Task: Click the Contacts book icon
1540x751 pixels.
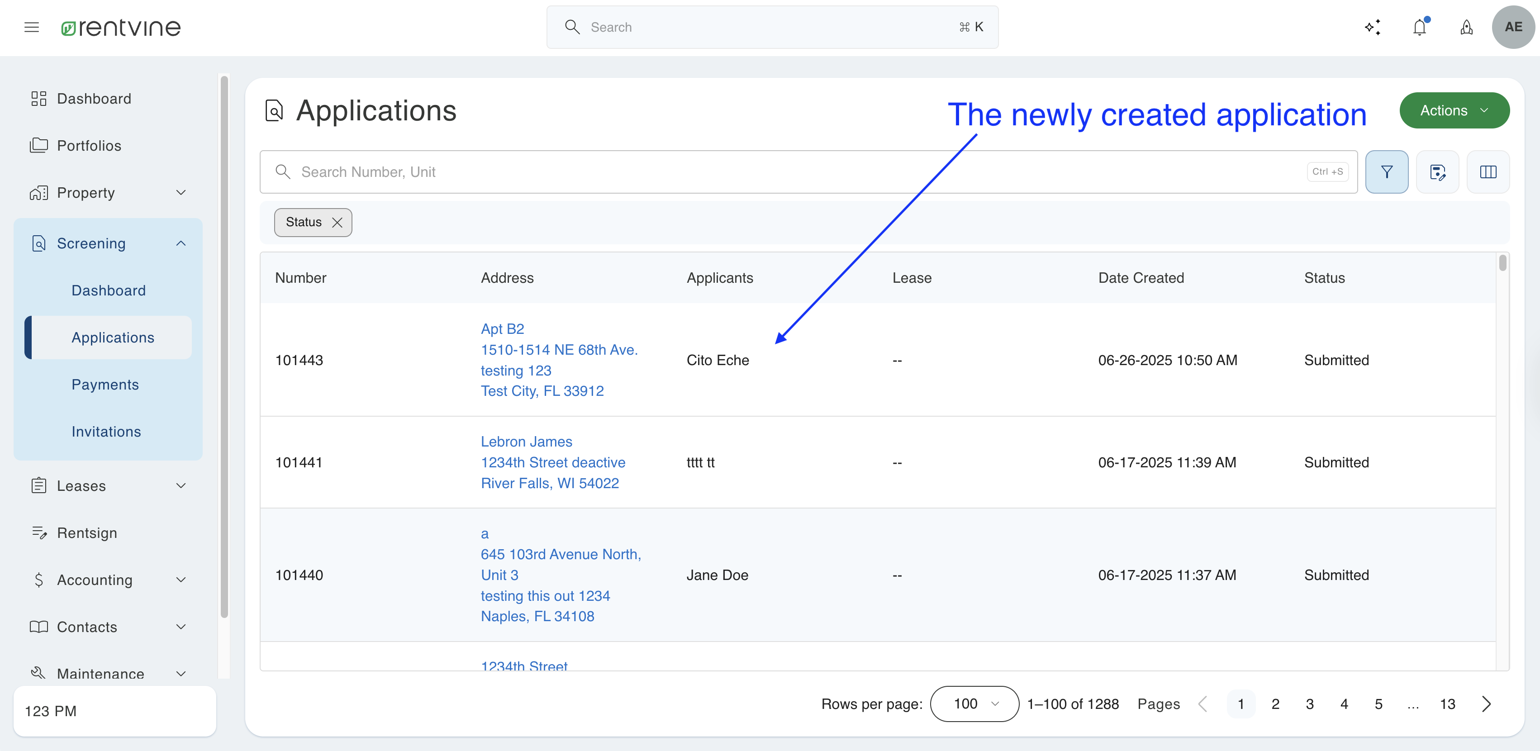Action: pos(39,627)
